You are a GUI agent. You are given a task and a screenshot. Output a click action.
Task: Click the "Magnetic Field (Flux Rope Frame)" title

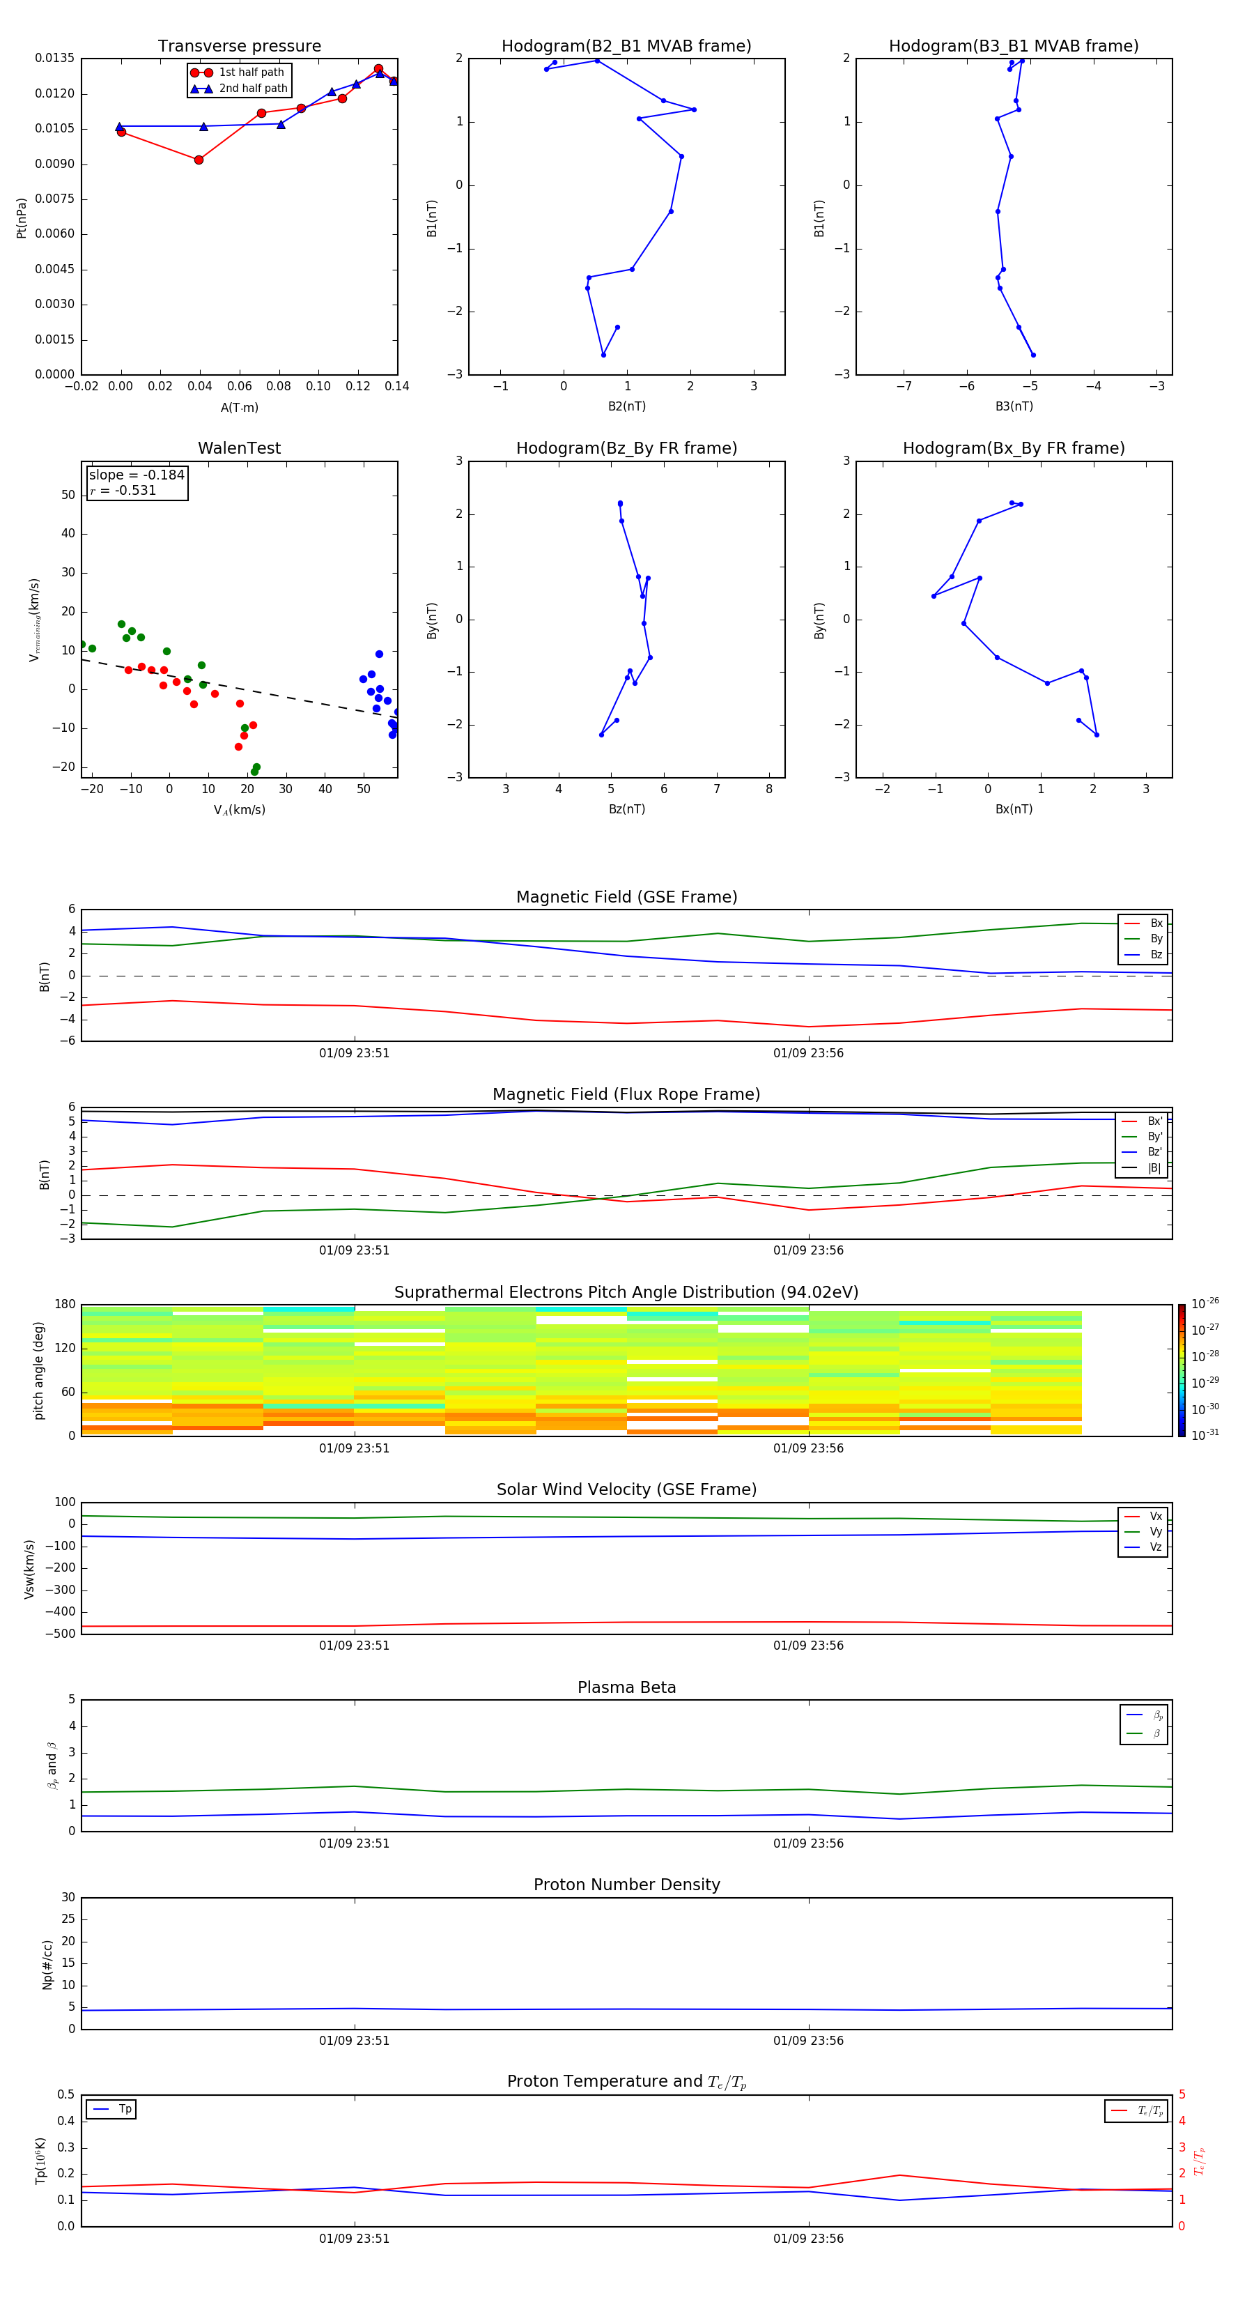pos(626,1095)
